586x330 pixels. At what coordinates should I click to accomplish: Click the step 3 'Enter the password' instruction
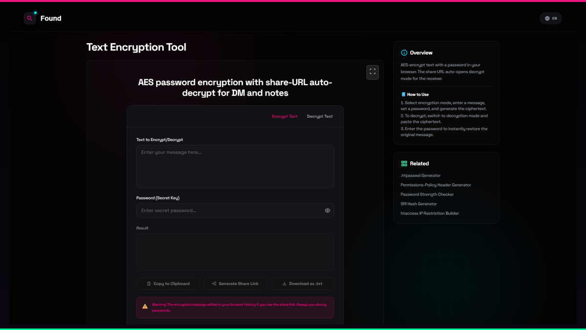pyautogui.click(x=444, y=132)
